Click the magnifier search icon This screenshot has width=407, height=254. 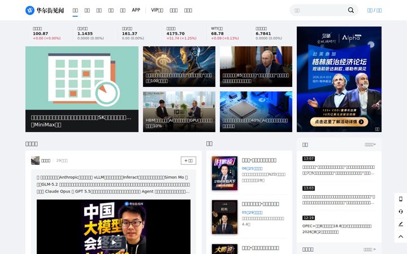(350, 10)
